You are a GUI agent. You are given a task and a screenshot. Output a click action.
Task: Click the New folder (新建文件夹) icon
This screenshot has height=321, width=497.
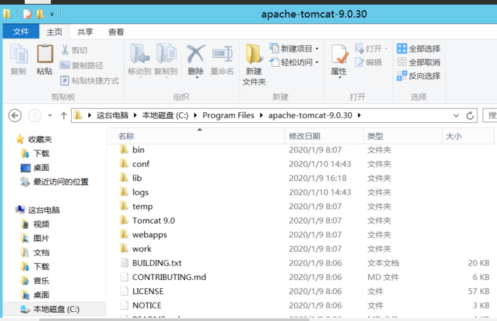click(x=254, y=53)
